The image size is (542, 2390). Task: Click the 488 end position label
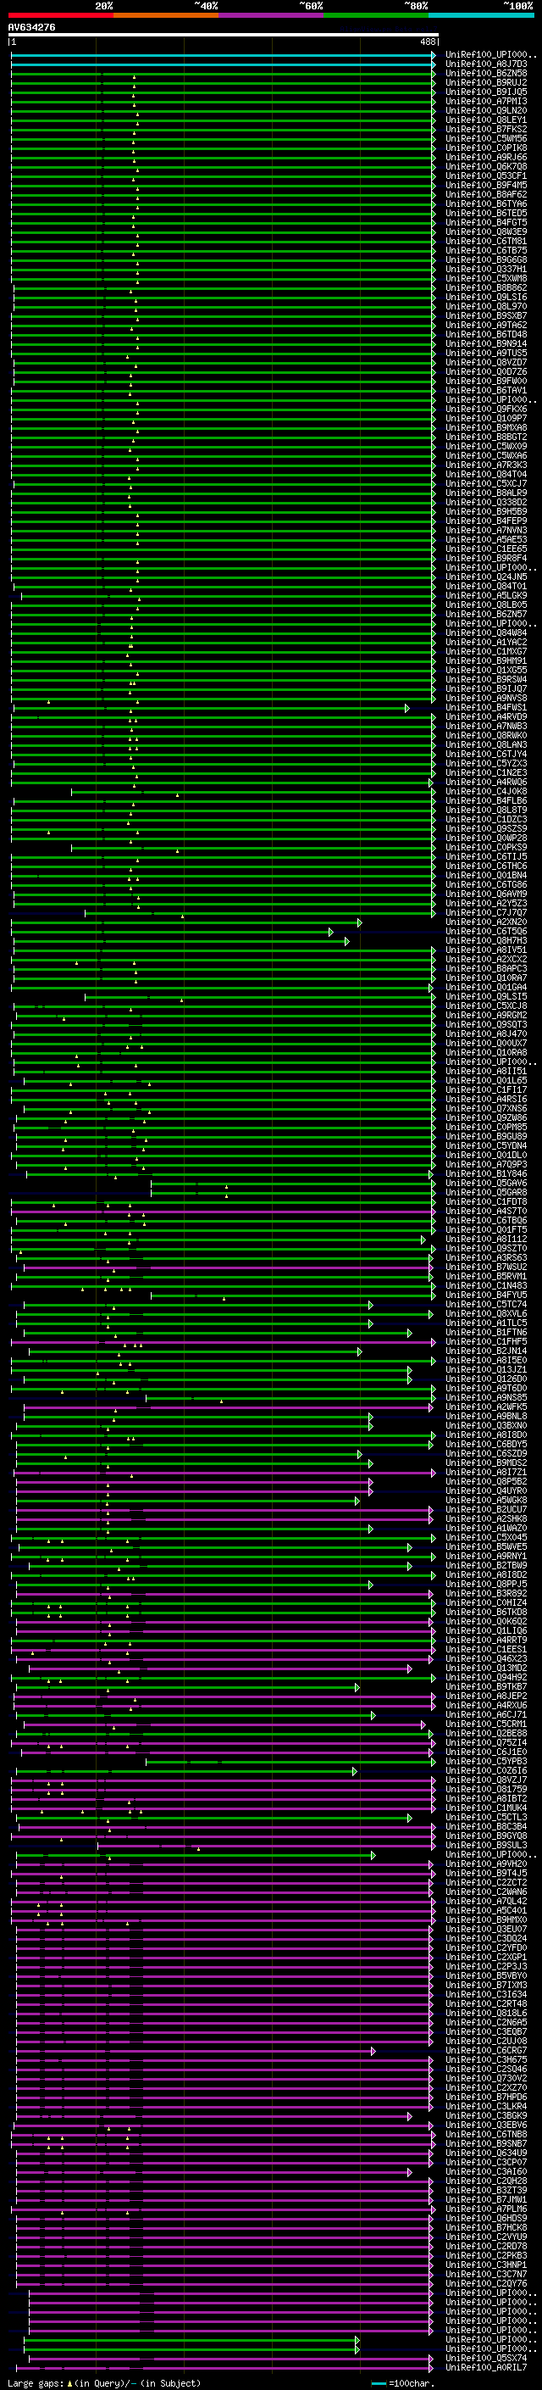pos(428,42)
